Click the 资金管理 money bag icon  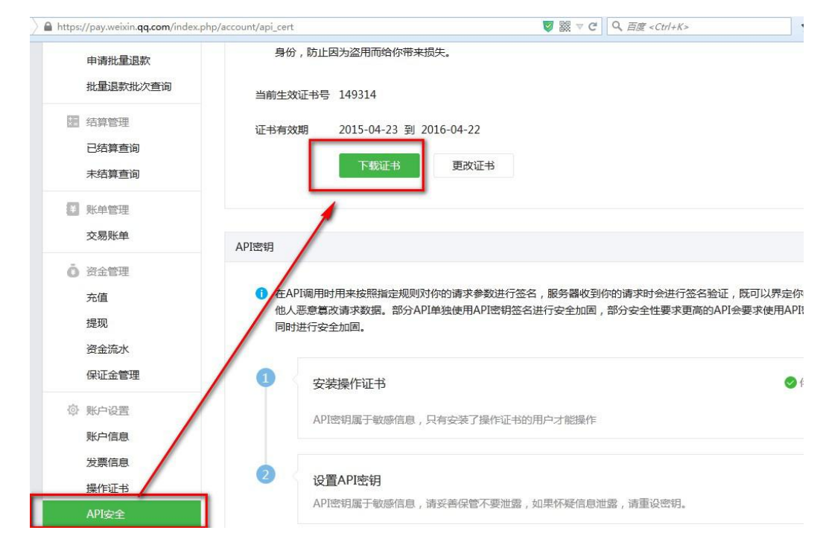click(72, 272)
